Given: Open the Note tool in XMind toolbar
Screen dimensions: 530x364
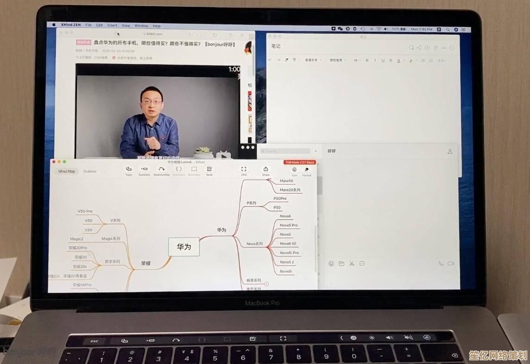Looking at the screenshot, I should [209, 171].
